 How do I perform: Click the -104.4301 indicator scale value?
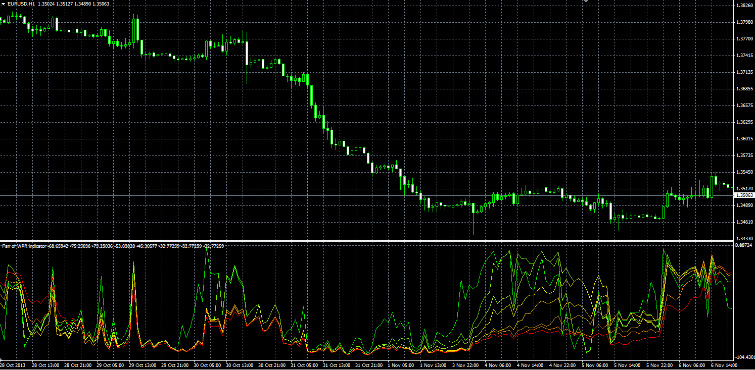[745, 357]
